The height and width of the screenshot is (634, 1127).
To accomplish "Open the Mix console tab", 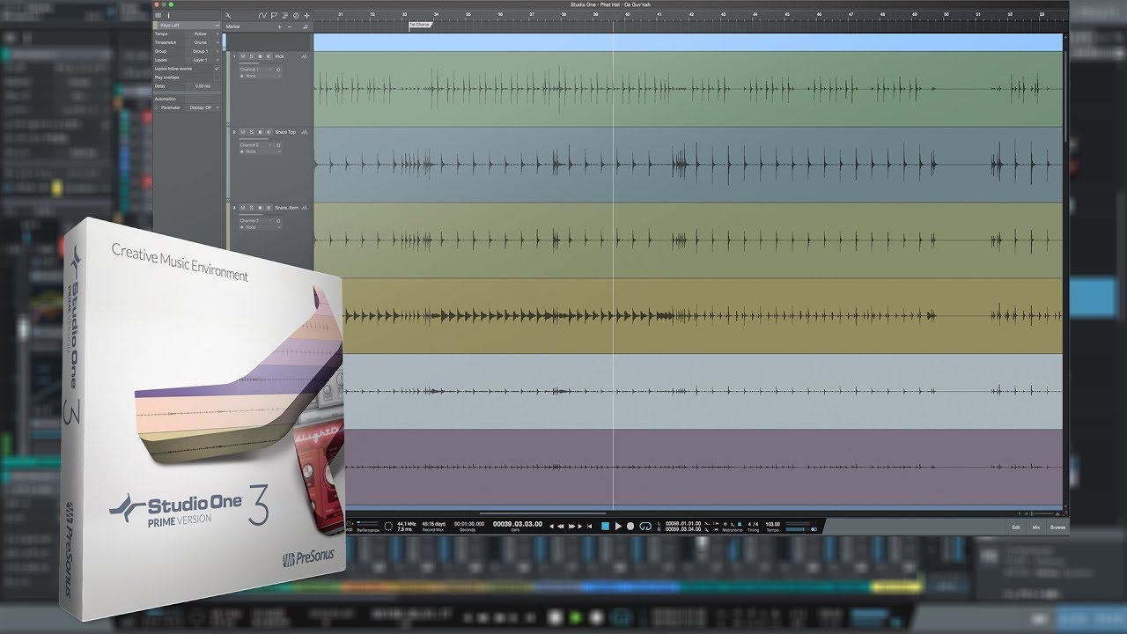I will pyautogui.click(x=1036, y=527).
